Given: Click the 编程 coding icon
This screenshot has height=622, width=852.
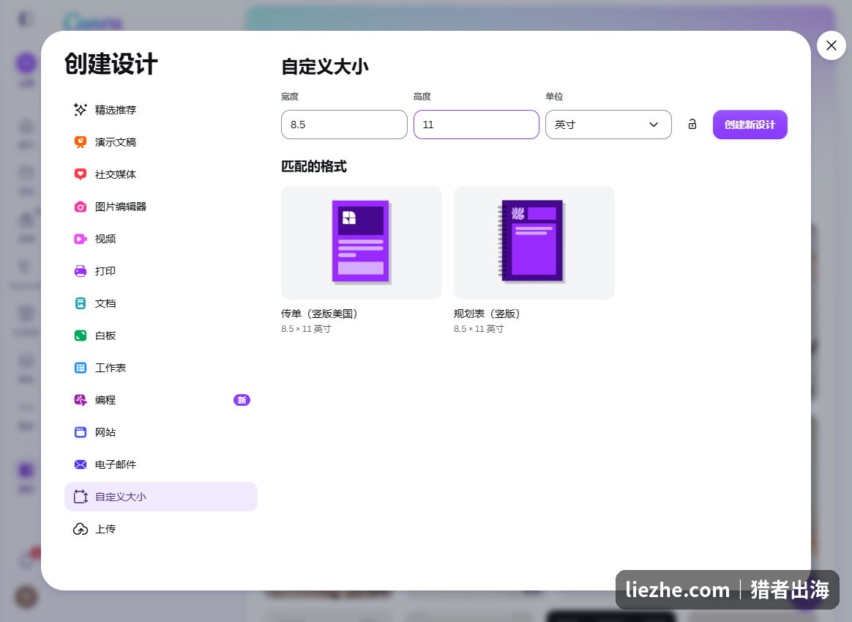Looking at the screenshot, I should pyautogui.click(x=81, y=400).
